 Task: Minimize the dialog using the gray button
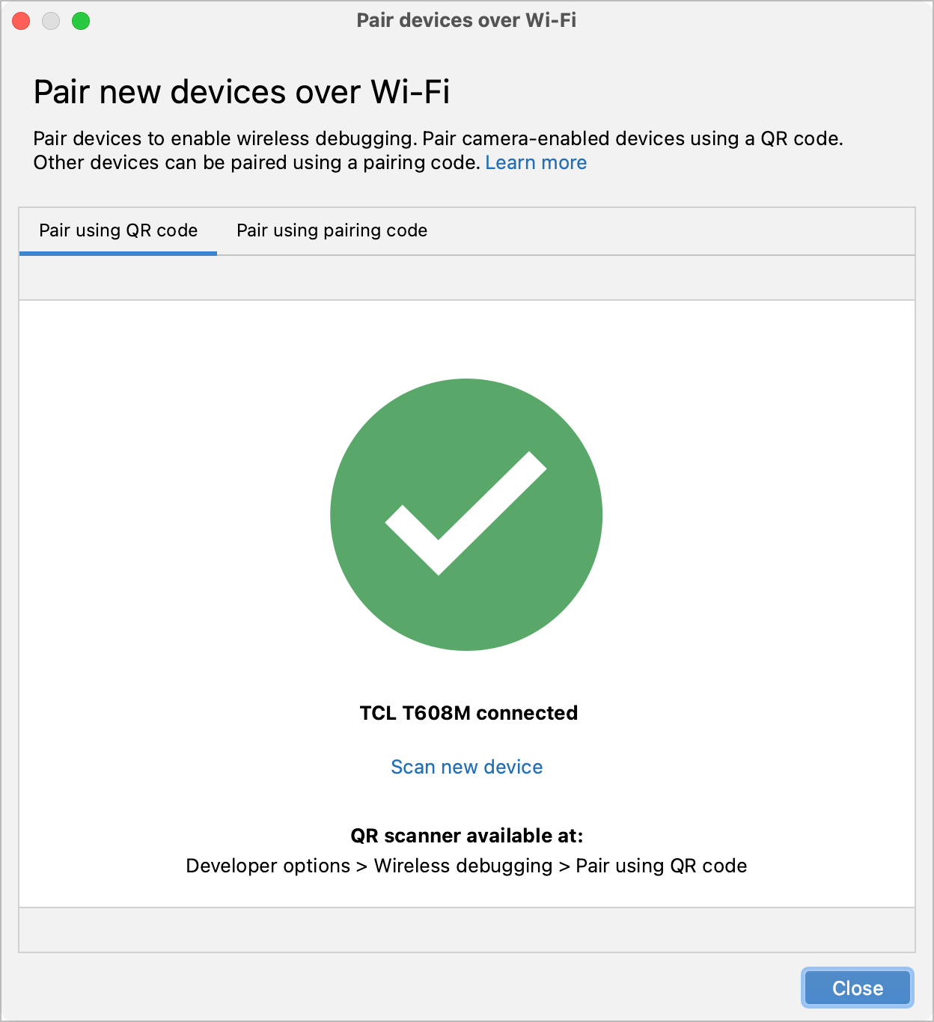tap(51, 21)
